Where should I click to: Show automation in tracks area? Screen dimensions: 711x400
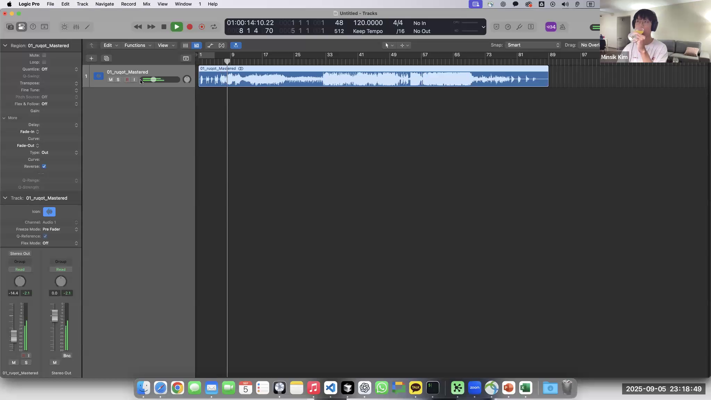pyautogui.click(x=210, y=45)
